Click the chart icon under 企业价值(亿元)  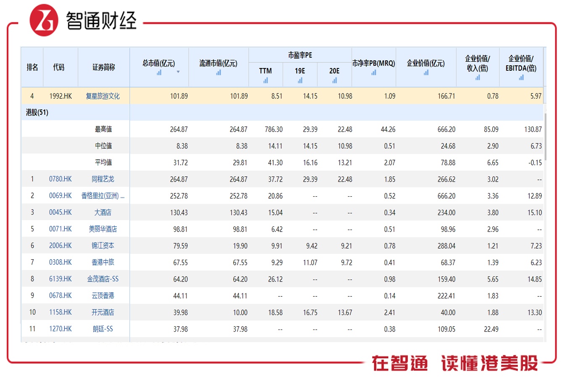426,73
